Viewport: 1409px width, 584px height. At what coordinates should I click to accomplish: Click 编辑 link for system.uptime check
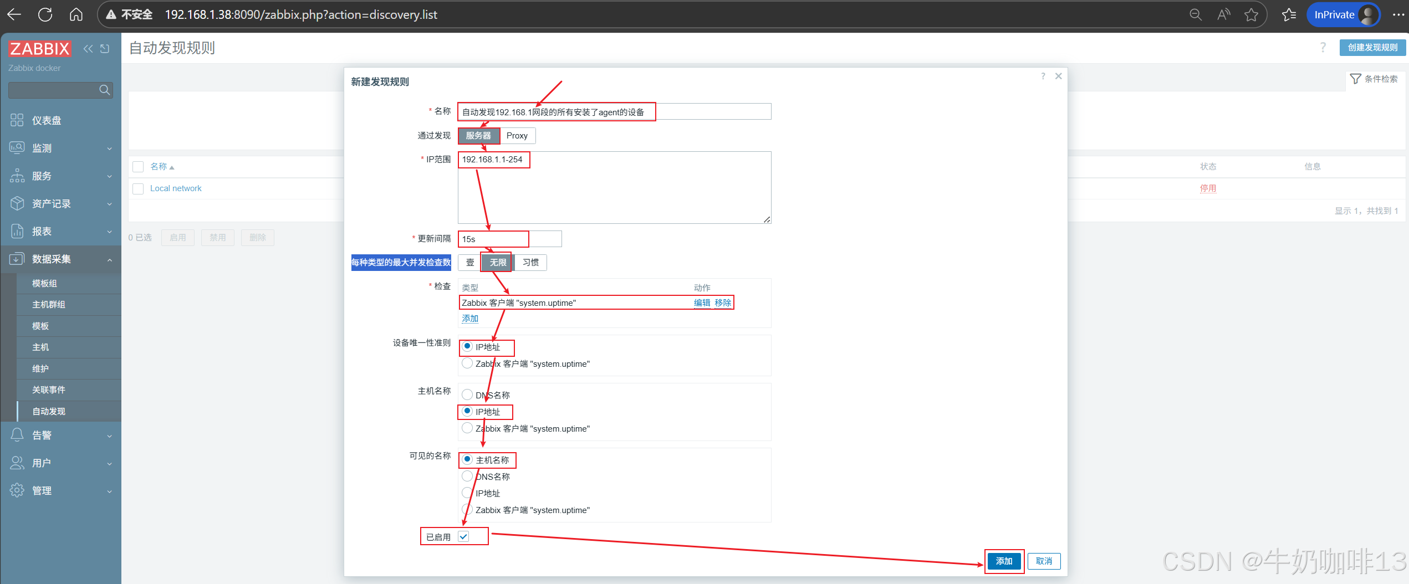coord(702,303)
